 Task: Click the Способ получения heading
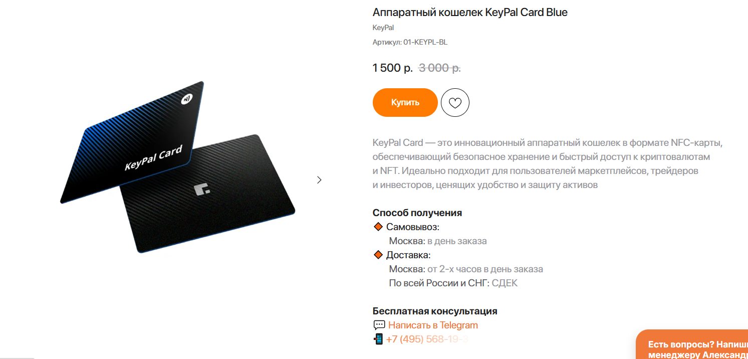point(417,213)
